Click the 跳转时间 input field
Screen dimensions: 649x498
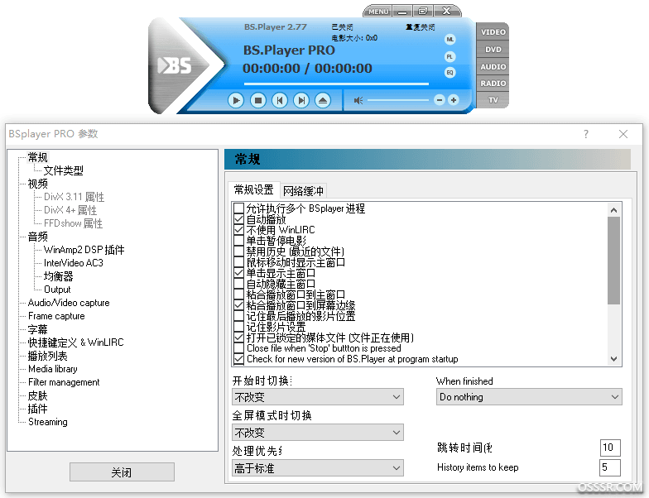point(610,447)
